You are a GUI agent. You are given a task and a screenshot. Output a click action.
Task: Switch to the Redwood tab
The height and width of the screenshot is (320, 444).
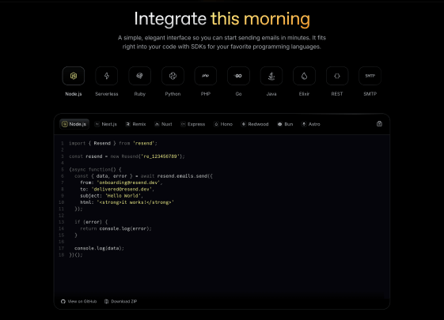pos(255,124)
